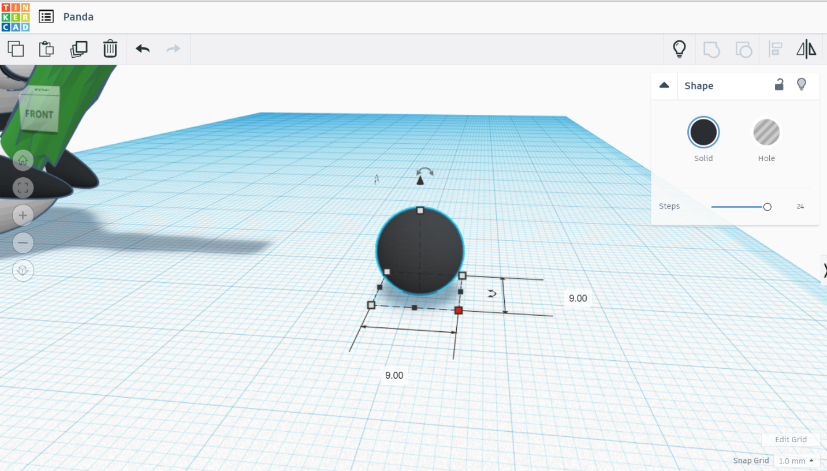Click the red corner resize handle

(459, 311)
